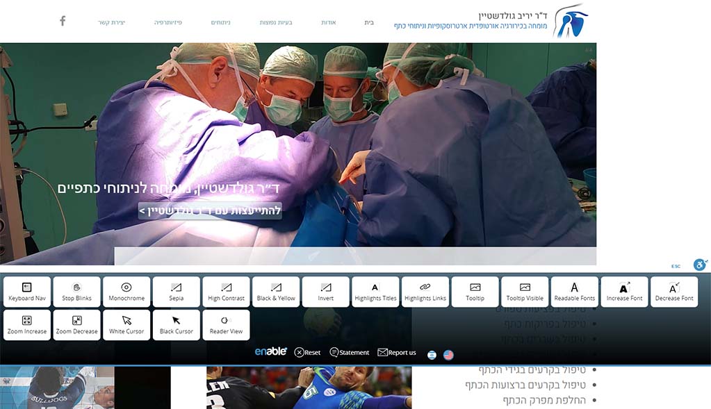Reset accessibility settings
This screenshot has height=409, width=711.
[x=307, y=352]
